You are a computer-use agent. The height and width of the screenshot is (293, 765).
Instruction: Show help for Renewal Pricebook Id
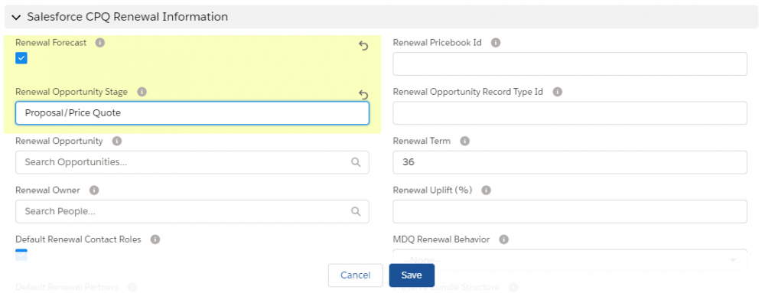[x=496, y=42]
